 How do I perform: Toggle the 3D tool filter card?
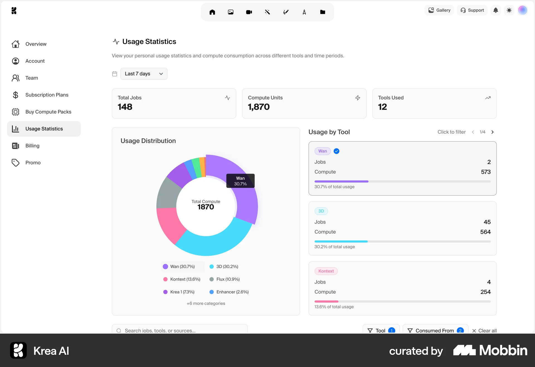pyautogui.click(x=402, y=228)
